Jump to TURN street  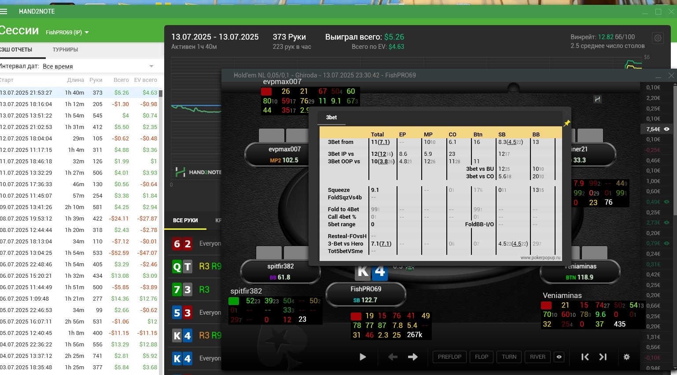point(509,357)
